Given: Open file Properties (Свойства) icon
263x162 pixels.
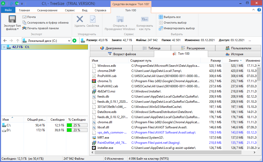Looking at the screenshot, I should pyautogui.click(x=93, y=19).
